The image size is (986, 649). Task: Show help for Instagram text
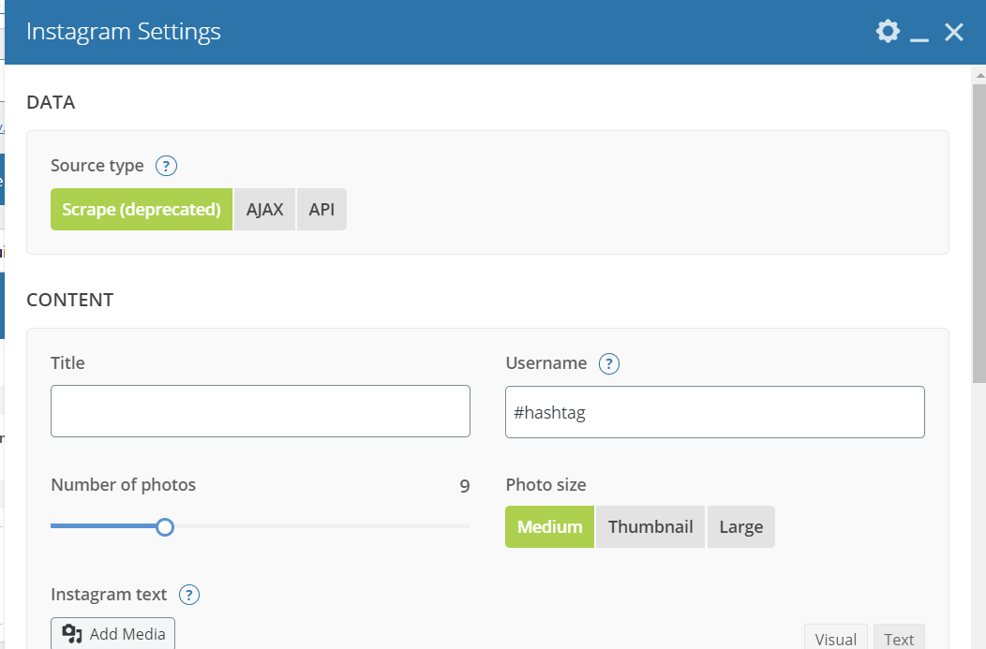[189, 595]
